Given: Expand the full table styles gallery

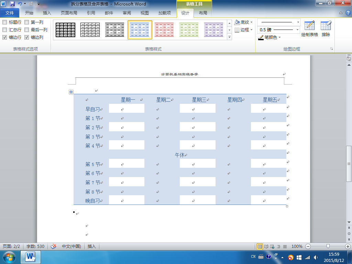Looking at the screenshot, I should pos(229,37).
